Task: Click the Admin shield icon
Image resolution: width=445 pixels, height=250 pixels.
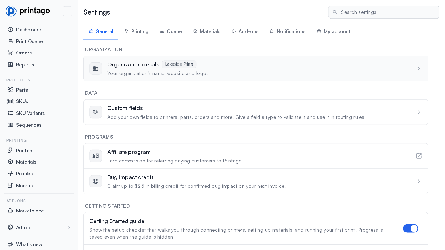Action: [x=10, y=227]
